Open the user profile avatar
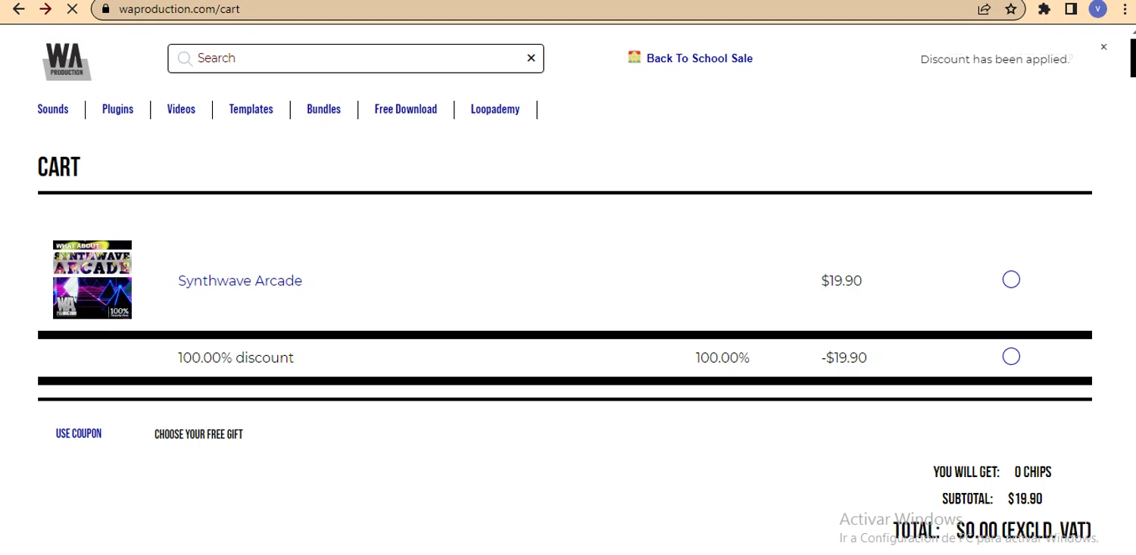Image resolution: width=1136 pixels, height=555 pixels. [x=1097, y=9]
